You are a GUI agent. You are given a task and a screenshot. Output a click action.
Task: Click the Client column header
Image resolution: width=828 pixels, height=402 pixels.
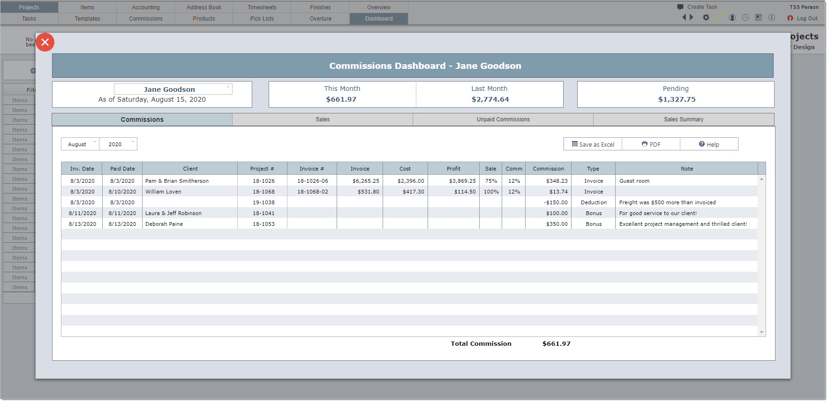point(190,169)
